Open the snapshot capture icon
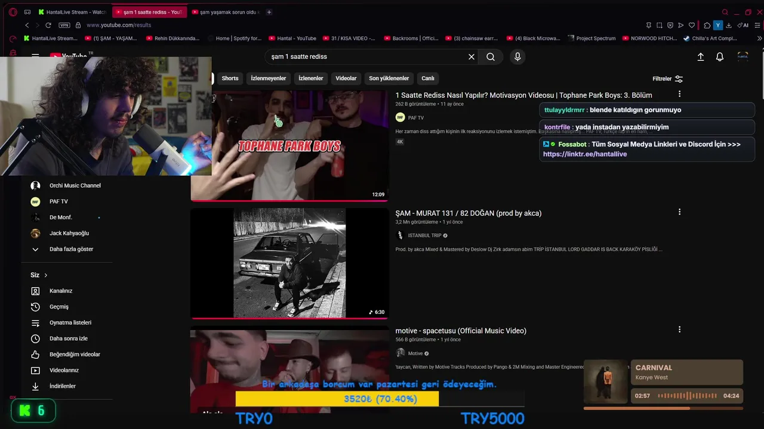The image size is (764, 429). point(660,25)
